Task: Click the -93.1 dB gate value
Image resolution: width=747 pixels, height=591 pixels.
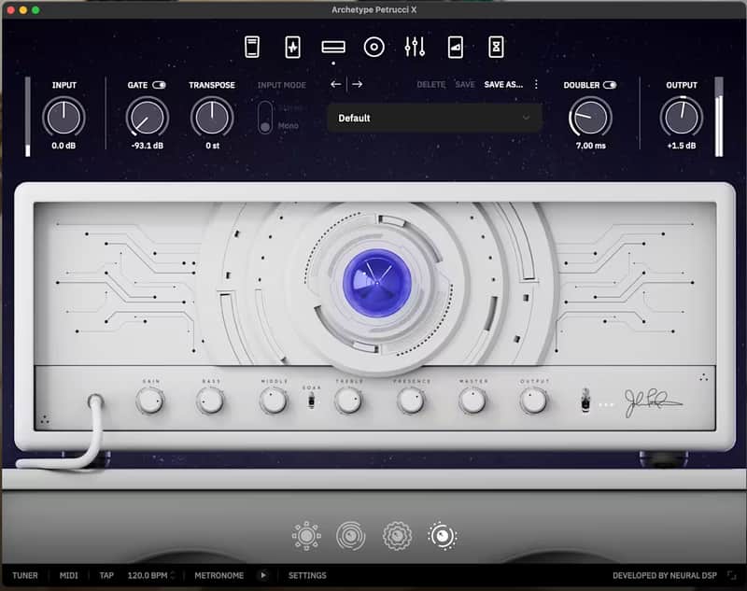Action: click(148, 146)
